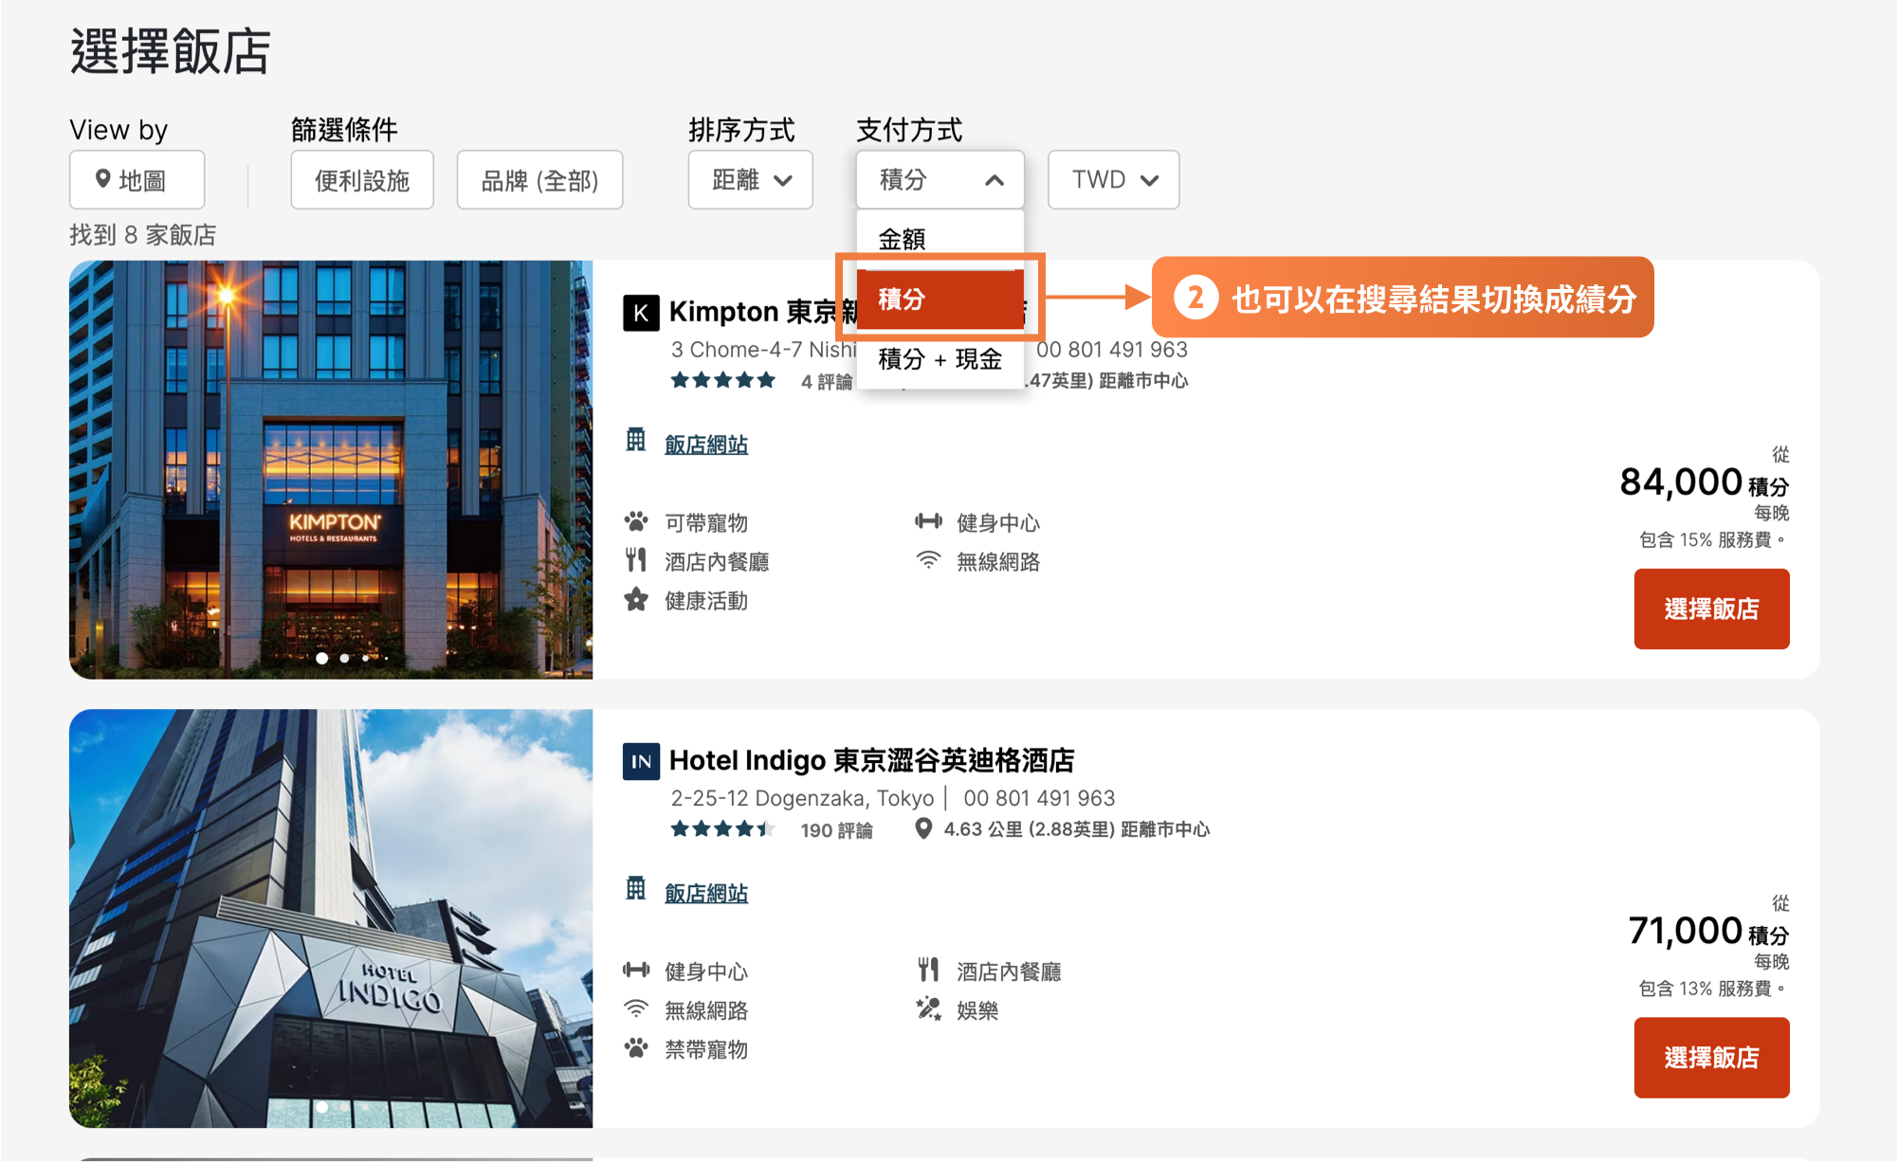
Task: Click the map pin icon in the 地圖 button
Action: coord(104,179)
